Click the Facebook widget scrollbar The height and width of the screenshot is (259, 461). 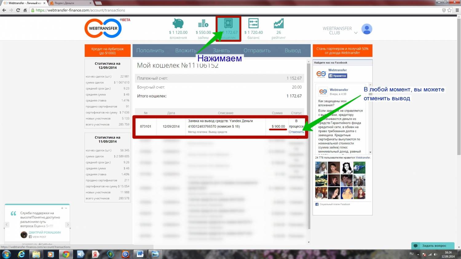tap(370, 118)
